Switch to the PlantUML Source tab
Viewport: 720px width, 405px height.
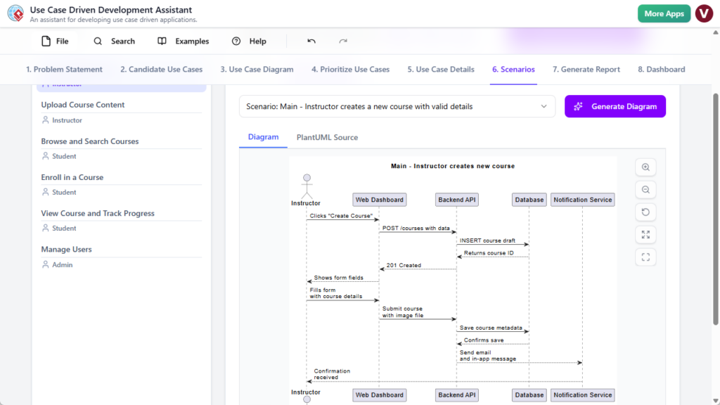pyautogui.click(x=326, y=137)
